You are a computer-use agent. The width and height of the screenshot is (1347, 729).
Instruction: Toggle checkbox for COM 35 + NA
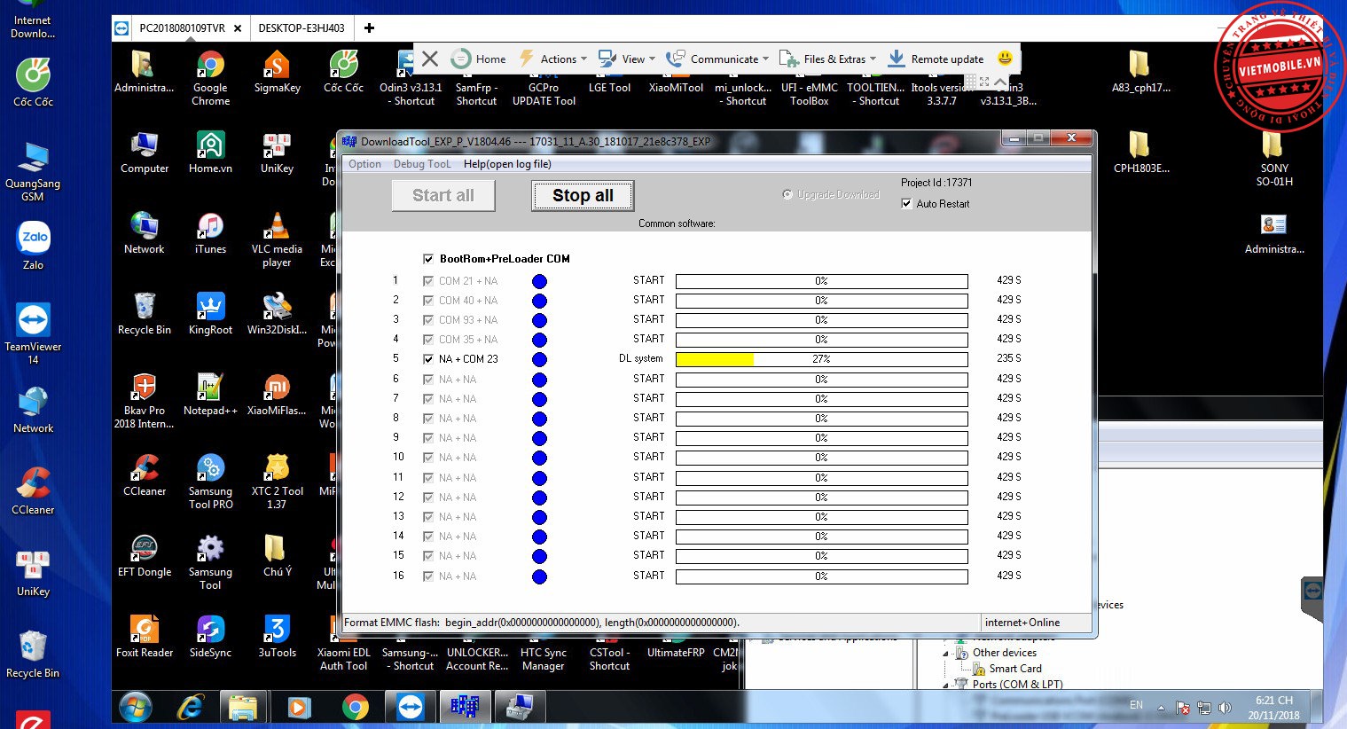point(428,340)
